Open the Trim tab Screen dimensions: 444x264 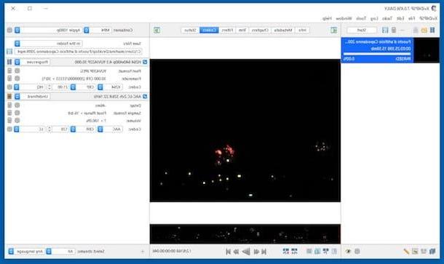point(242,30)
